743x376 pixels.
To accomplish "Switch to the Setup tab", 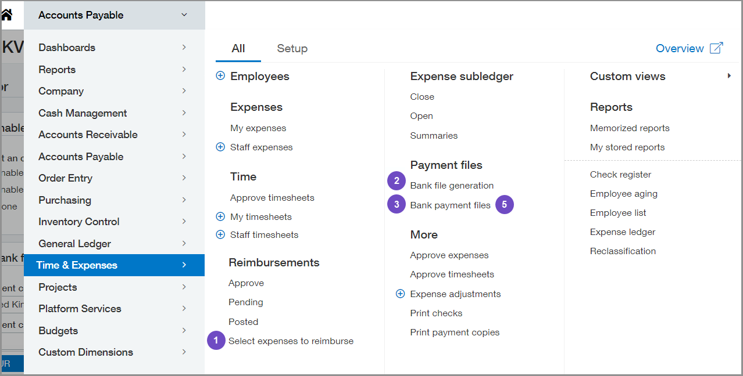I will coord(292,49).
